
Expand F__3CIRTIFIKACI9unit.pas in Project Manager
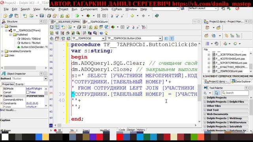(x=209, y=54)
